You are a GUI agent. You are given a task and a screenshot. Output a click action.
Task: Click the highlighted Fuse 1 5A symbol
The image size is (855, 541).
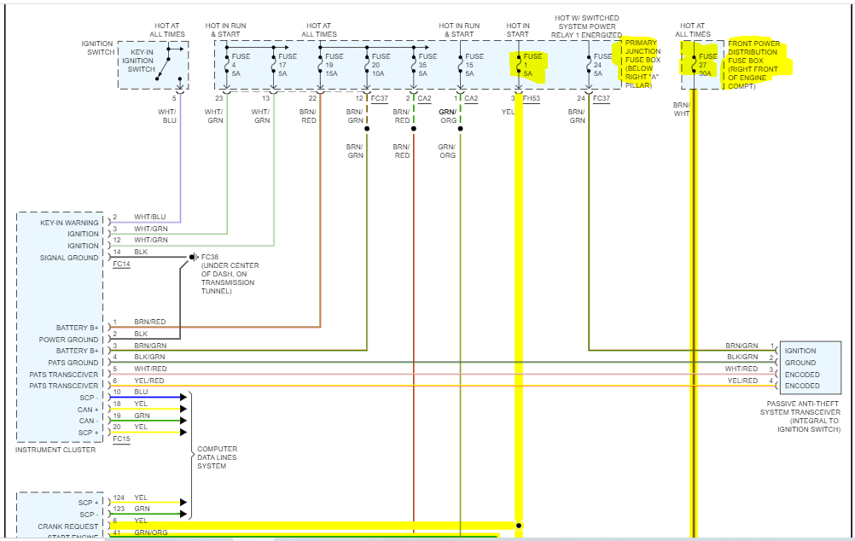point(519,66)
